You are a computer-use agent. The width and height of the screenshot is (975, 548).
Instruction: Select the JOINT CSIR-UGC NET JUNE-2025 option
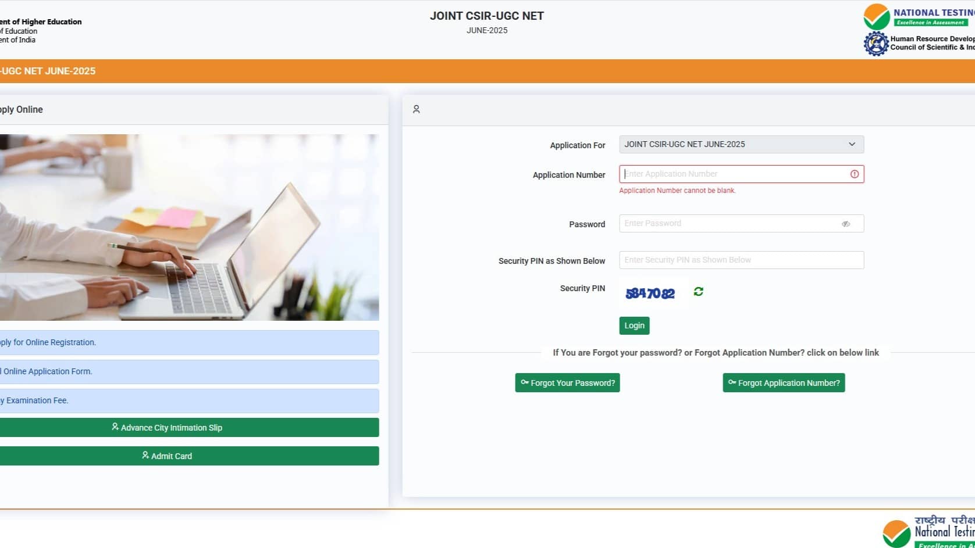coord(686,144)
